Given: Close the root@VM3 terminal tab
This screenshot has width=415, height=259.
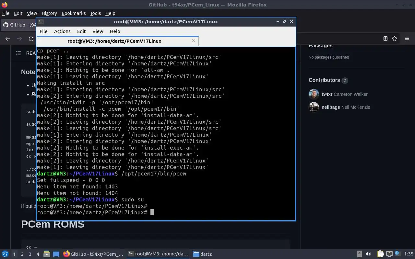Looking at the screenshot, I should (x=194, y=41).
